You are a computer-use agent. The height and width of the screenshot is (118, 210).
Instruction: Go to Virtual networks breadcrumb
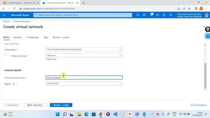[x=21, y=21]
